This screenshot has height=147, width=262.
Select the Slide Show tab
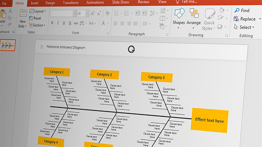click(x=120, y=2)
